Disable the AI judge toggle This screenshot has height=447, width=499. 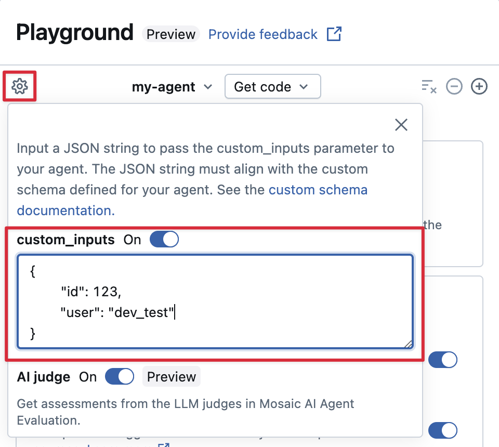[x=120, y=376]
